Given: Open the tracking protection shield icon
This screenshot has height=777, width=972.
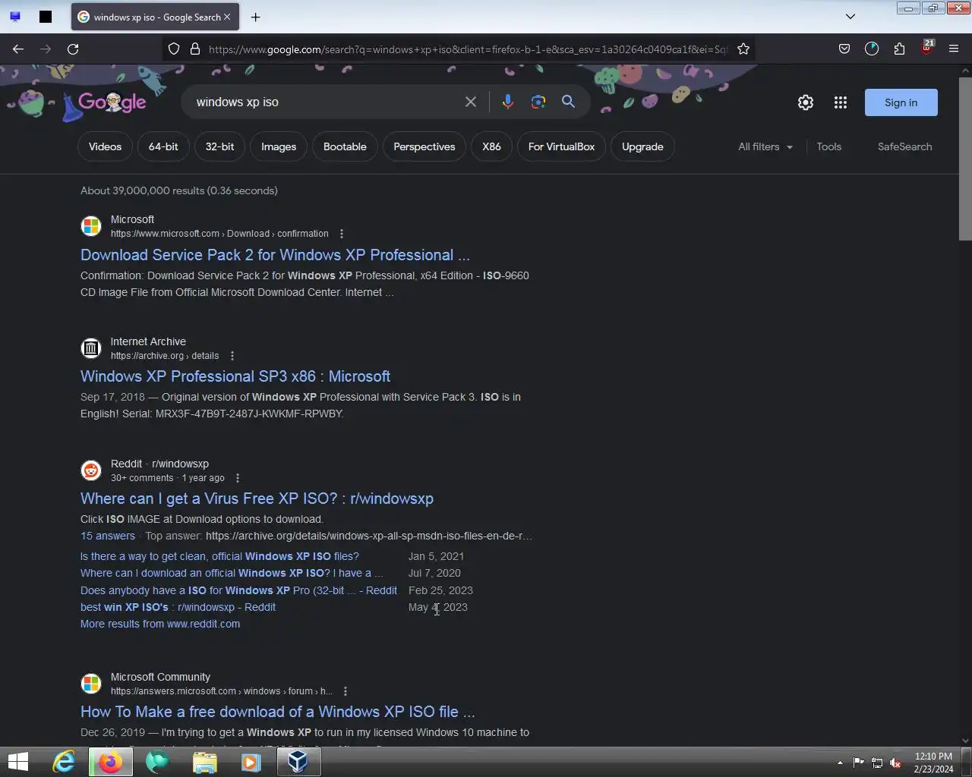Looking at the screenshot, I should coord(174,49).
